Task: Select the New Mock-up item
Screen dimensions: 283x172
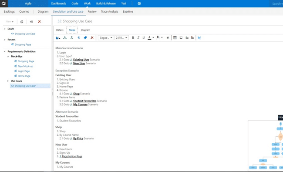Action: click(x=25, y=66)
